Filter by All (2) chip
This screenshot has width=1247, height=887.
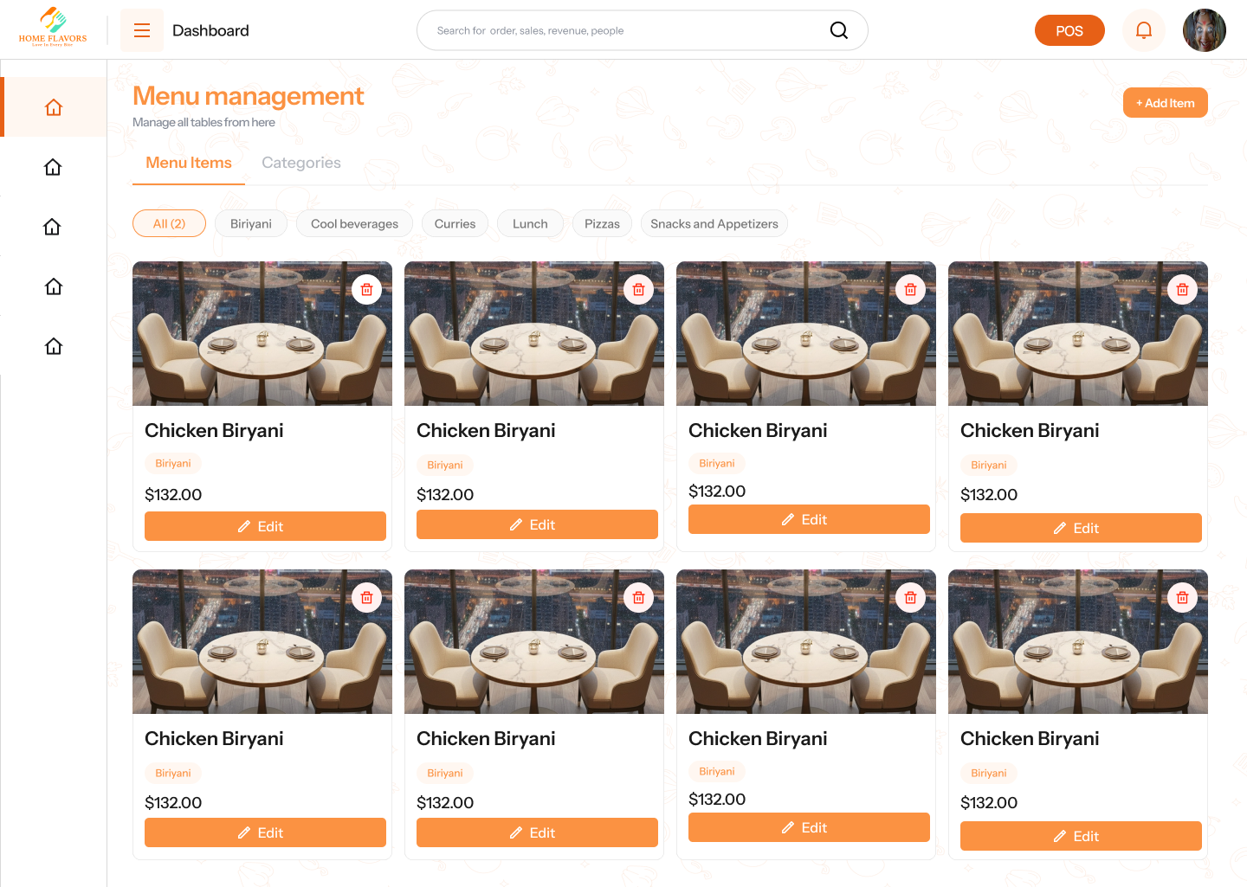coord(169,223)
